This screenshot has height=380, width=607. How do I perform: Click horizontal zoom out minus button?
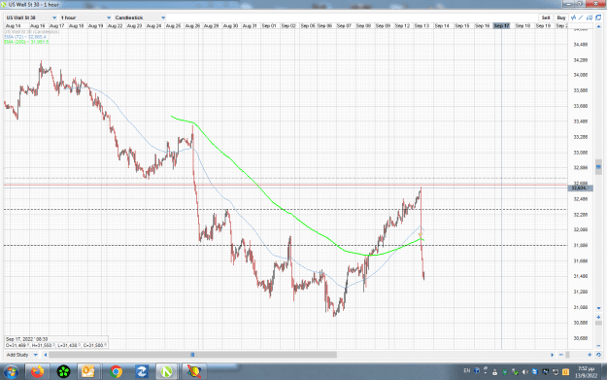561,355
